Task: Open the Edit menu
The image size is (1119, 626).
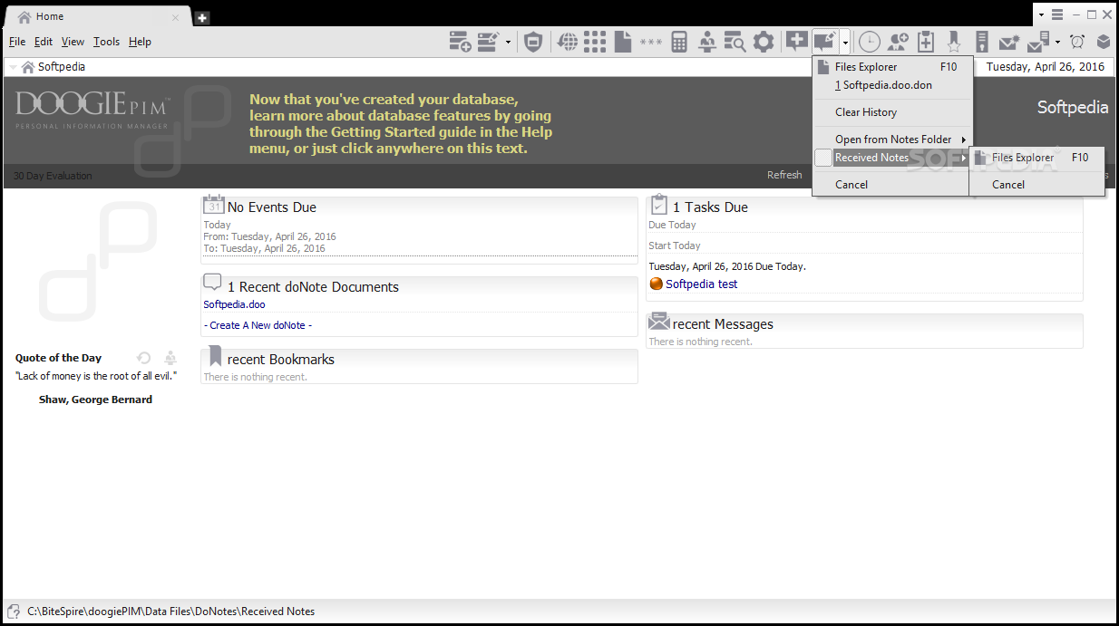Action: coord(44,42)
